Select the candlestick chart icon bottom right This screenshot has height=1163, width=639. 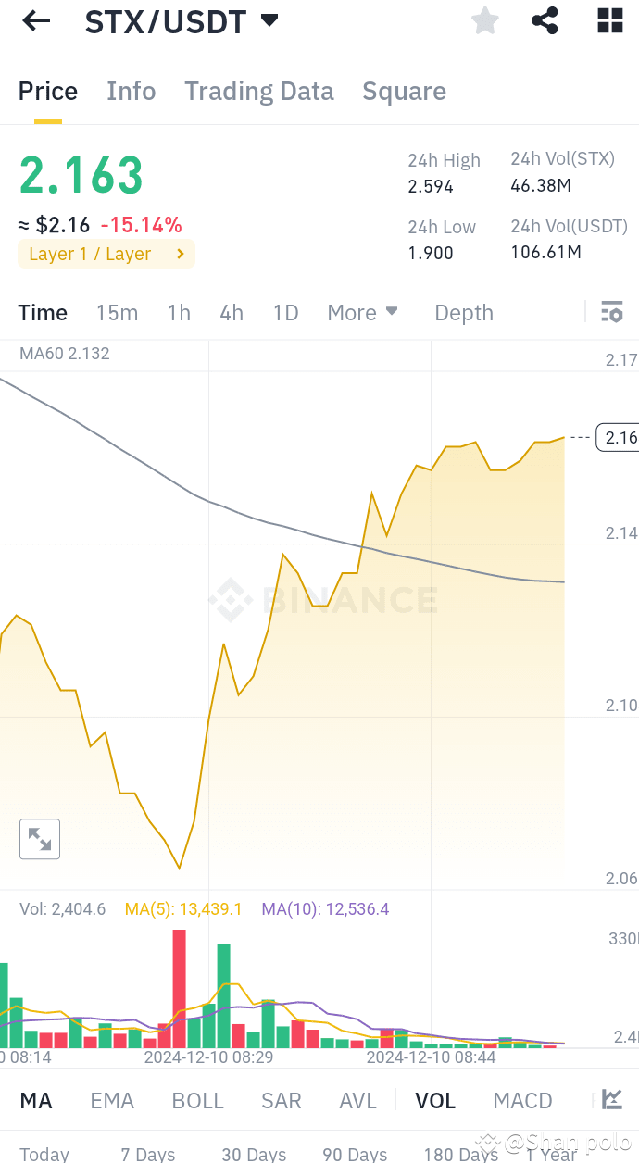click(611, 1100)
